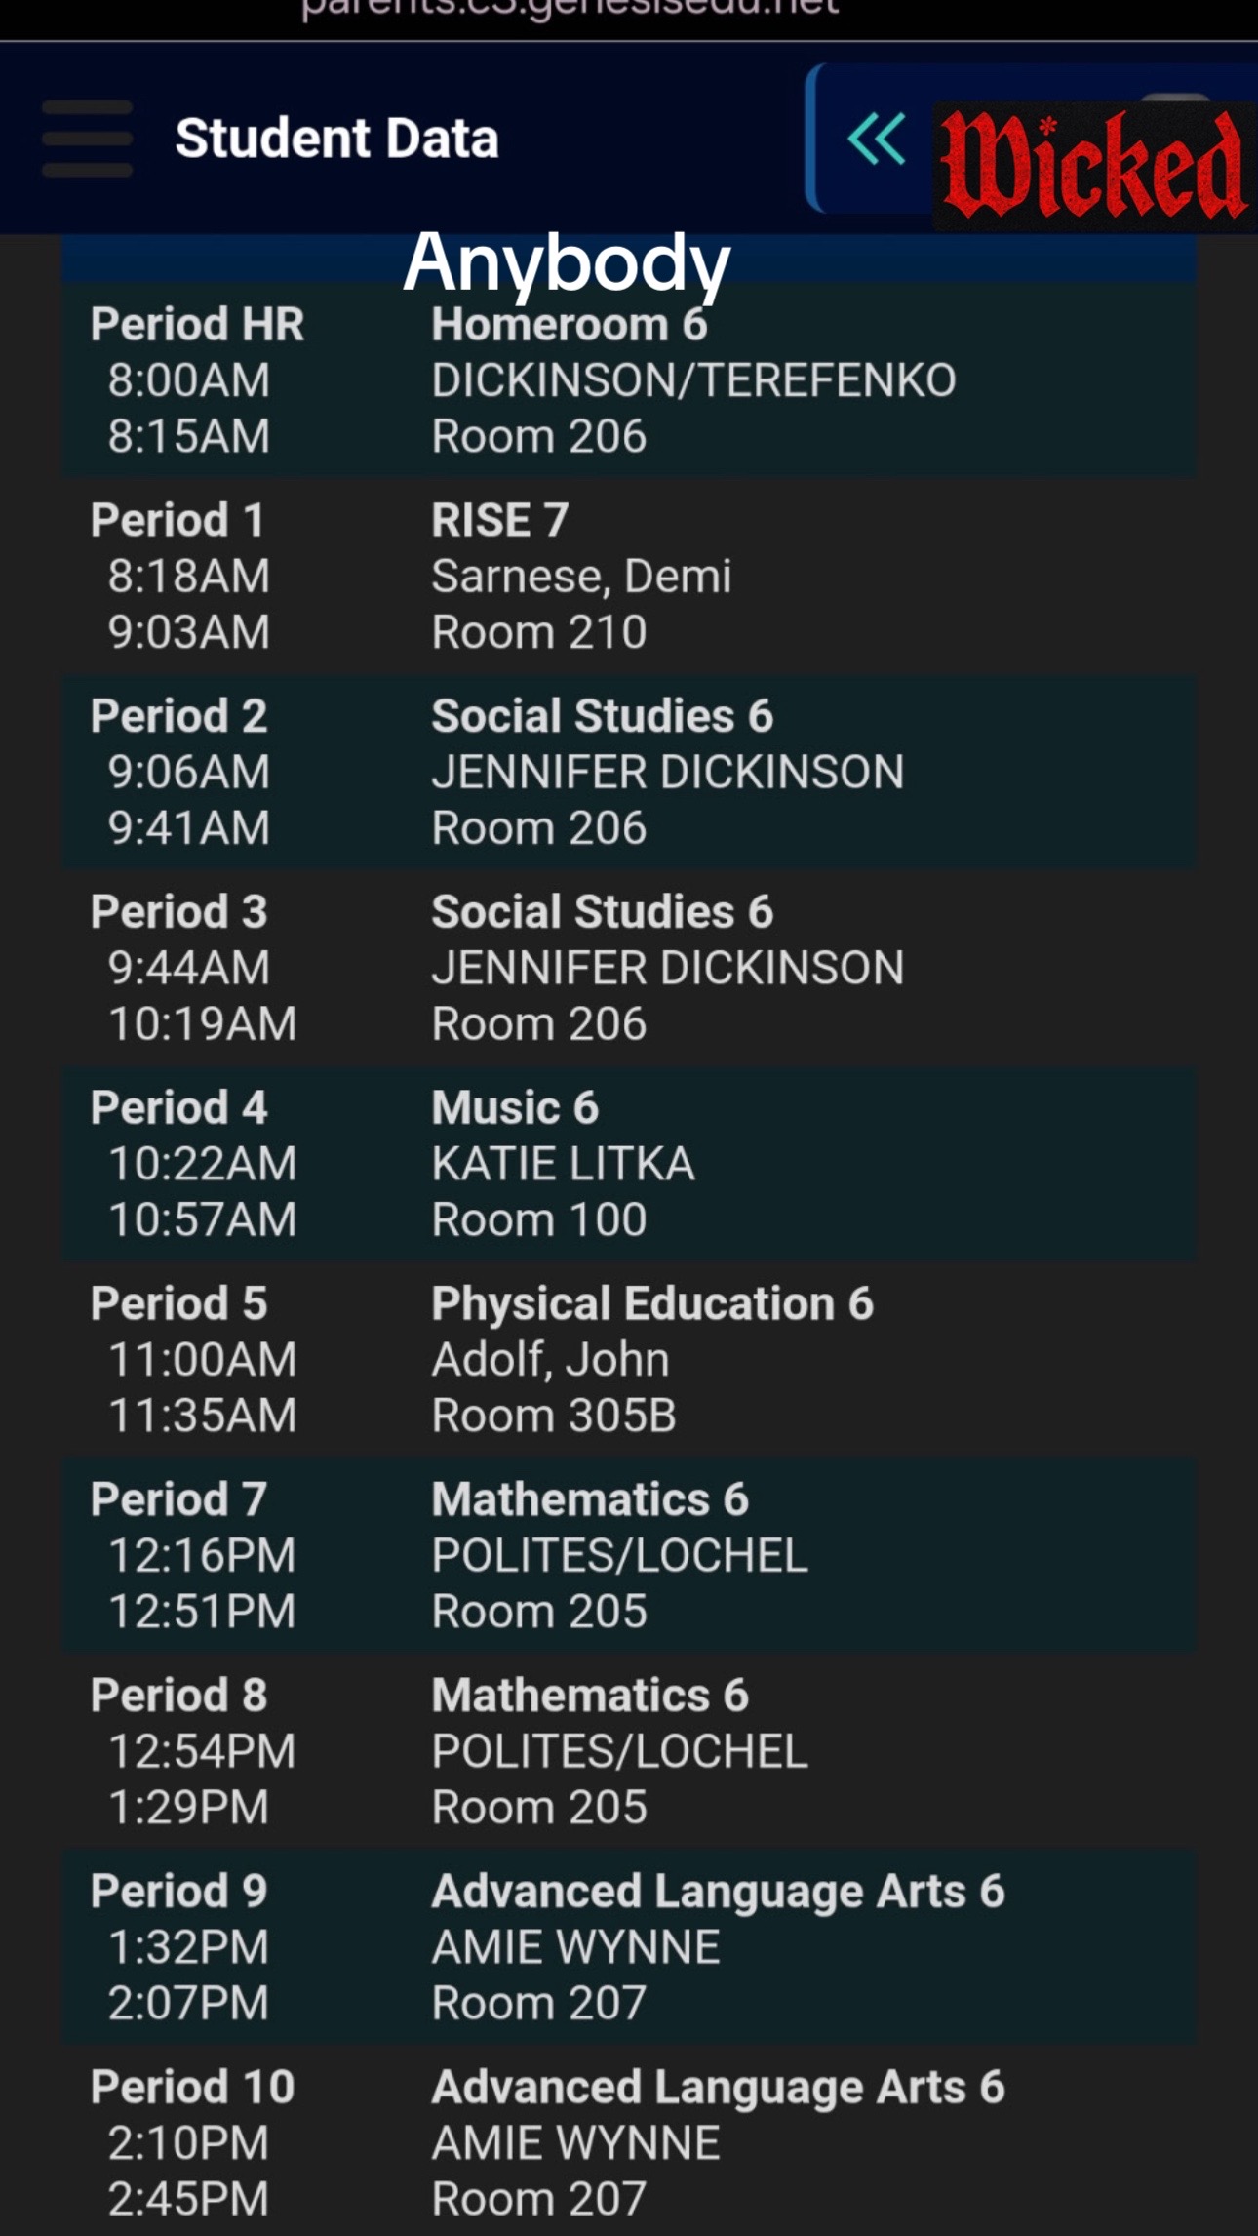Click the double chevron collapse arrow
Viewport: 1258px width, 2236px height.
point(877,138)
